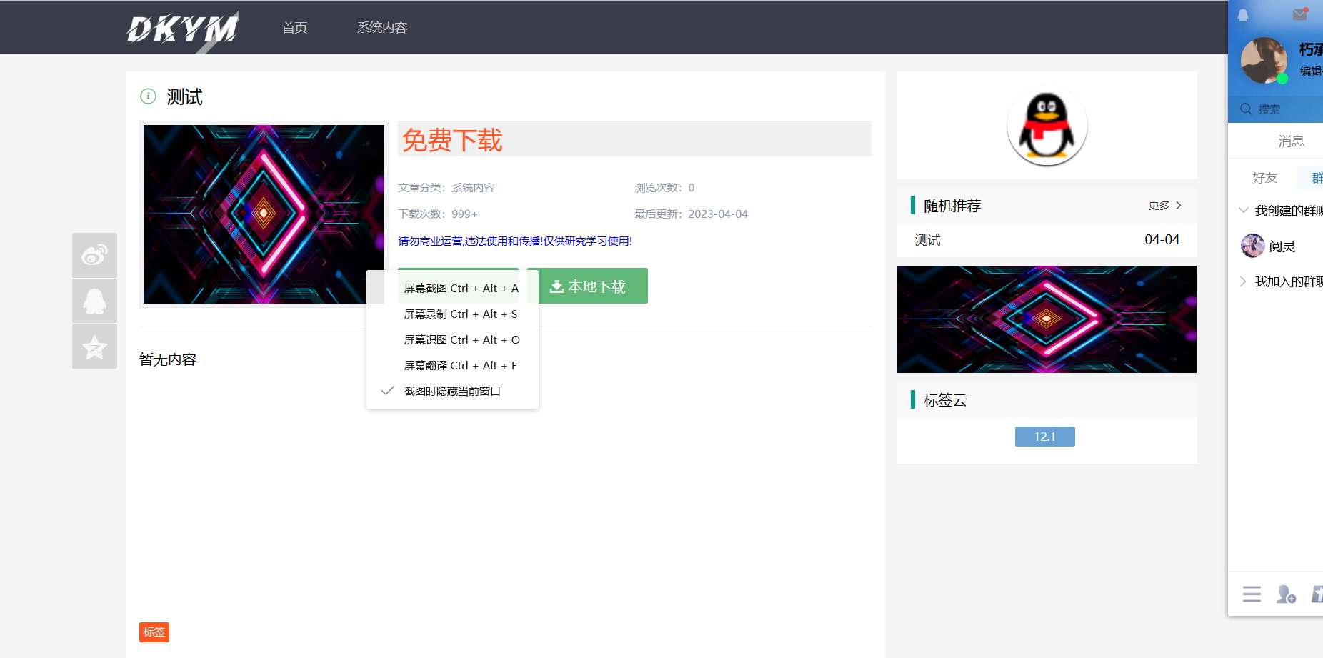The height and width of the screenshot is (658, 1323).
Task: Open the multi-panel icon at bottom right
Action: click(1318, 594)
